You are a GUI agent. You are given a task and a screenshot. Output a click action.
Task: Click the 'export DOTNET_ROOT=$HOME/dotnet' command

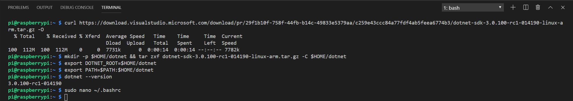point(110,63)
